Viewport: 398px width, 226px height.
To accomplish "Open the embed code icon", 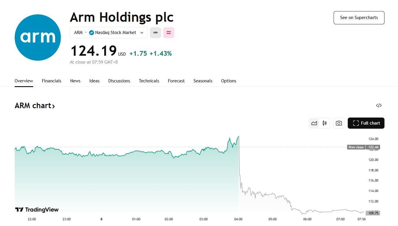I will 379,106.
